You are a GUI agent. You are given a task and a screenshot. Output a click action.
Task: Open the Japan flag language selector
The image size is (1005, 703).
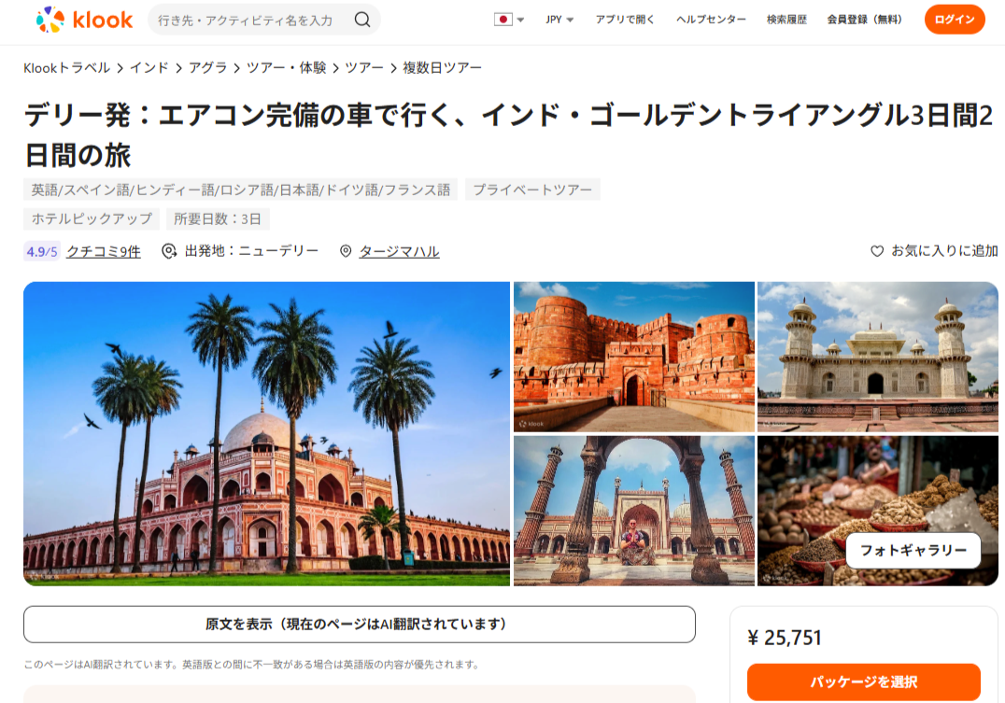510,20
